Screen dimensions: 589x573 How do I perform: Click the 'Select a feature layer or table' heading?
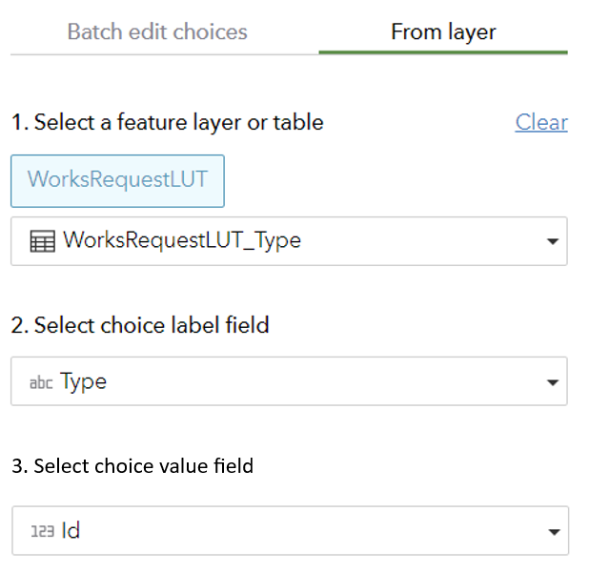[167, 122]
